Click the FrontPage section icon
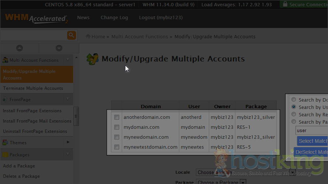Viewport: 328px width, 184px height. (x=5, y=99)
